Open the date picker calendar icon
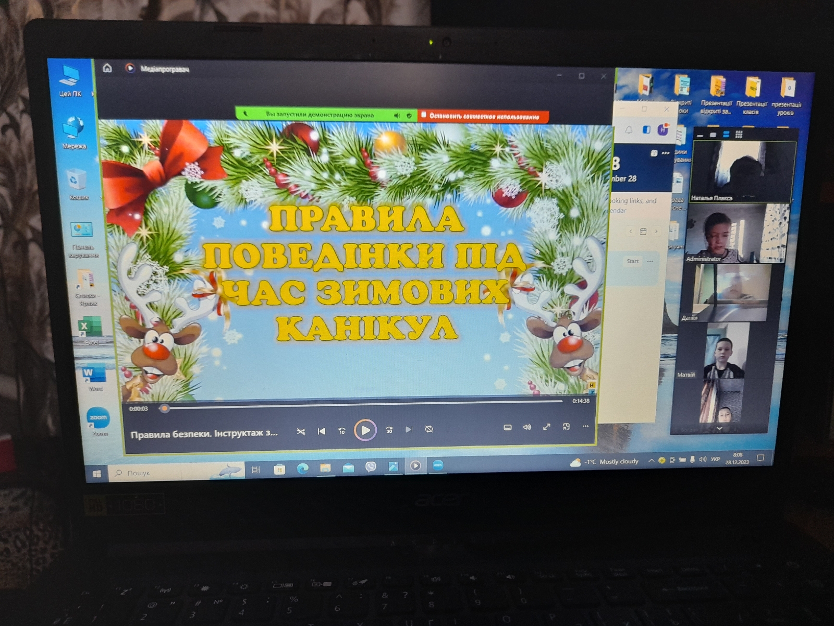The width and height of the screenshot is (834, 626). point(643,231)
